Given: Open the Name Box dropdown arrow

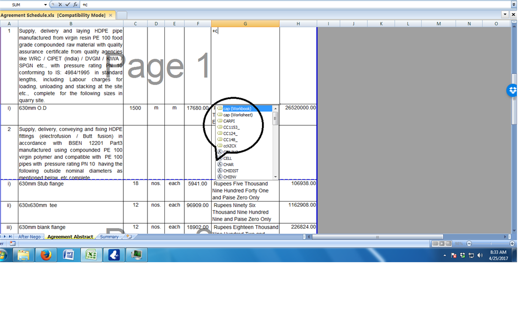Looking at the screenshot, I should pos(45,4).
